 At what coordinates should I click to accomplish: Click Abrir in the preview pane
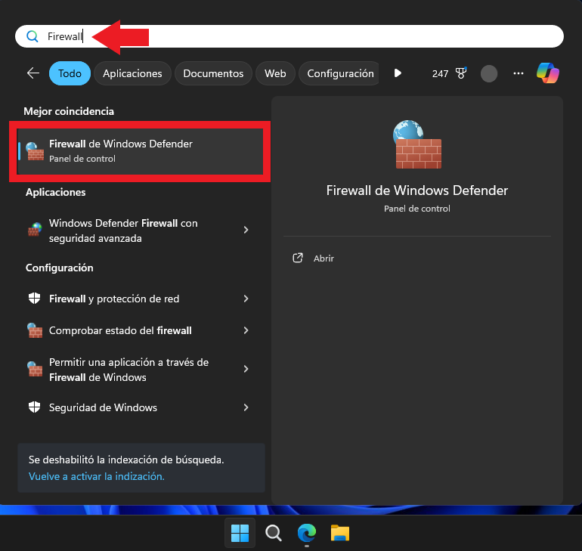coord(324,258)
